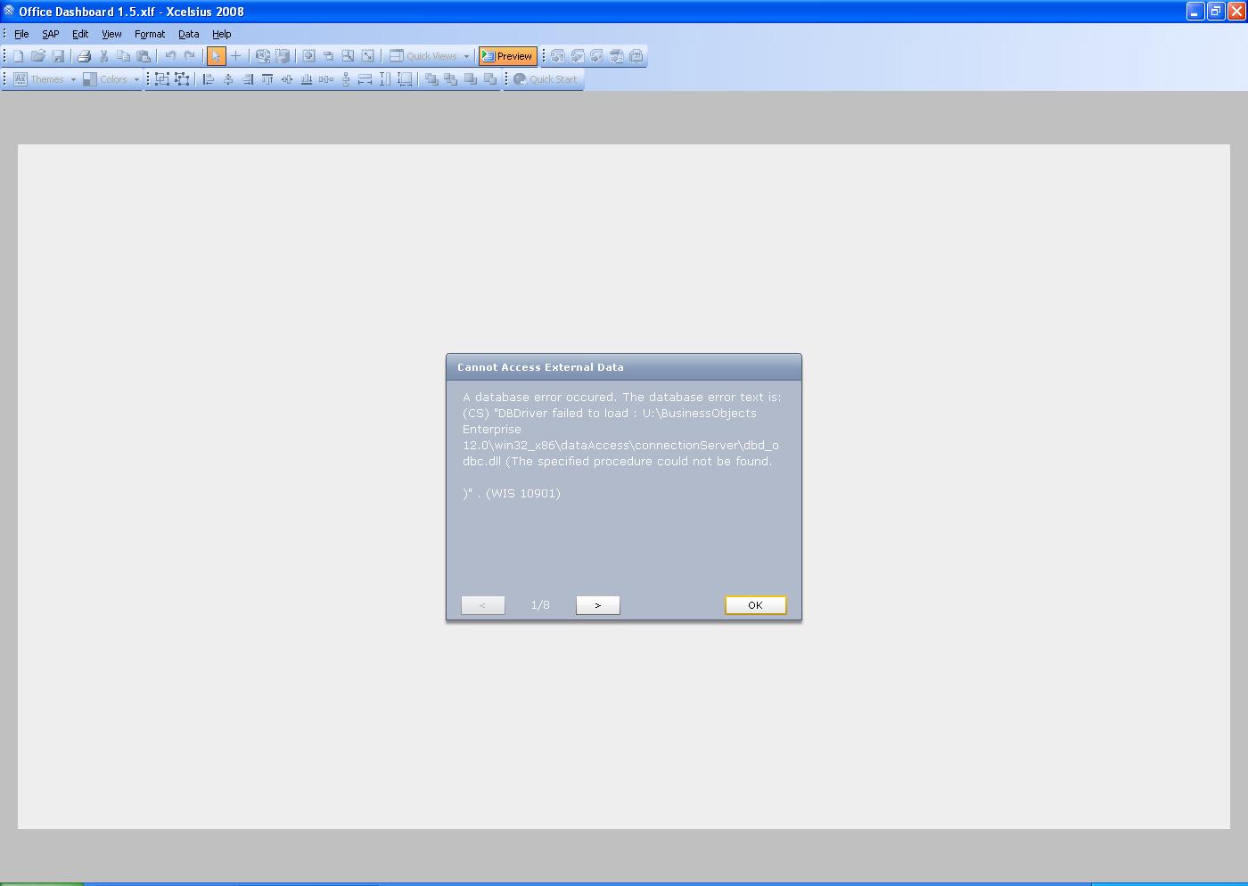This screenshot has height=886, width=1248.
Task: Select the pointer selection tool
Action: click(x=216, y=55)
